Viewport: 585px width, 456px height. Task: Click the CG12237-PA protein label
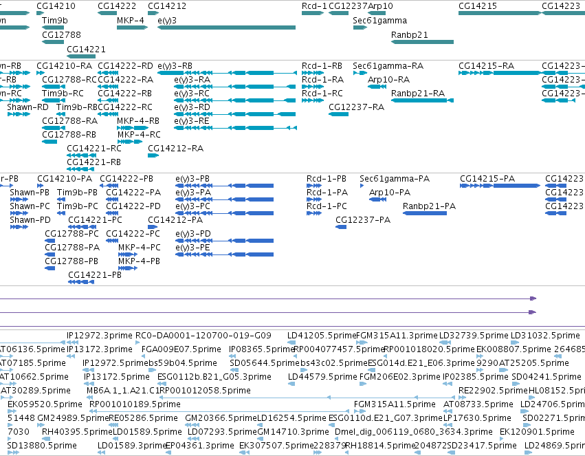click(363, 220)
